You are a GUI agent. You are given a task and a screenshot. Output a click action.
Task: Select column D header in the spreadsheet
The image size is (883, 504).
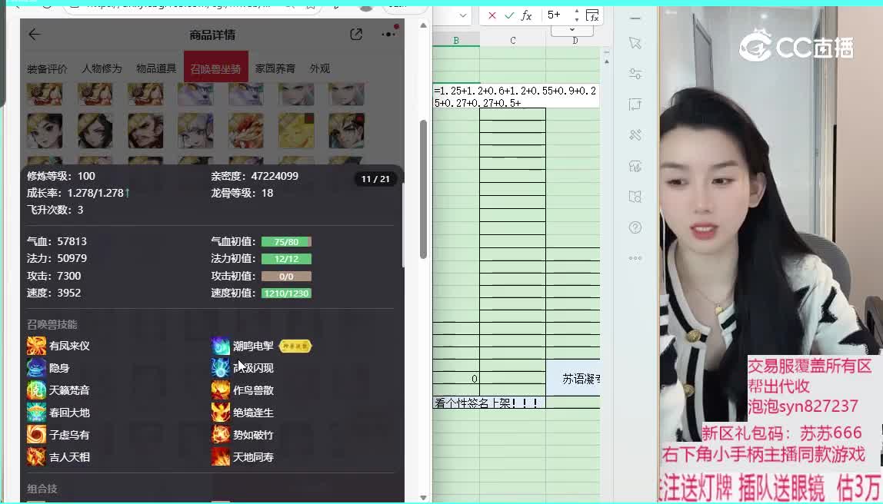pyautogui.click(x=574, y=41)
